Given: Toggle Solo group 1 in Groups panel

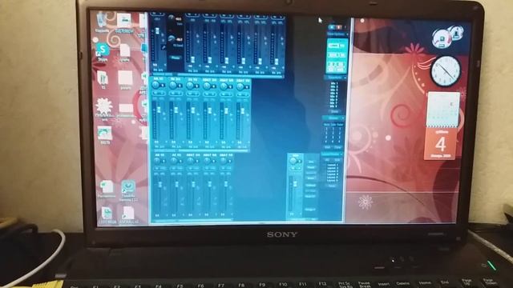Looking at the screenshot, I should click(x=333, y=129).
